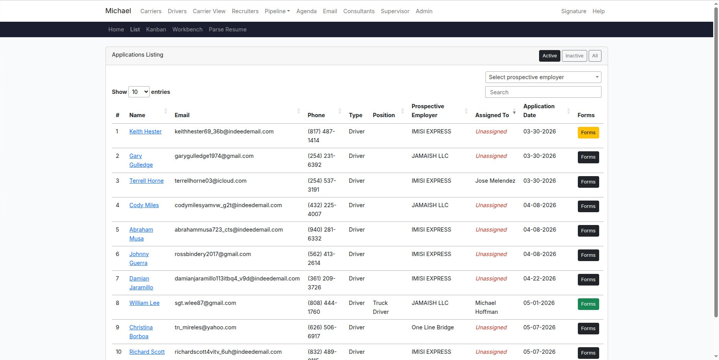719x360 pixels.
Task: Open Signature link in top bar
Action: click(574, 11)
